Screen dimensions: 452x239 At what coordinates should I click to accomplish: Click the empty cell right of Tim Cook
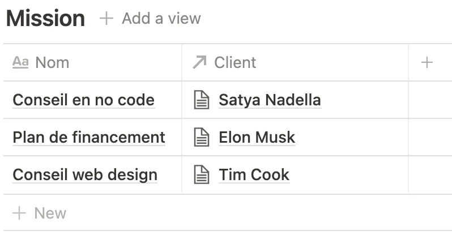(x=430, y=174)
